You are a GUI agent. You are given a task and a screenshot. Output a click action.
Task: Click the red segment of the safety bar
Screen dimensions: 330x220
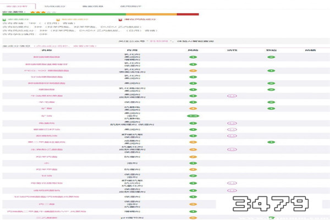[188, 14]
